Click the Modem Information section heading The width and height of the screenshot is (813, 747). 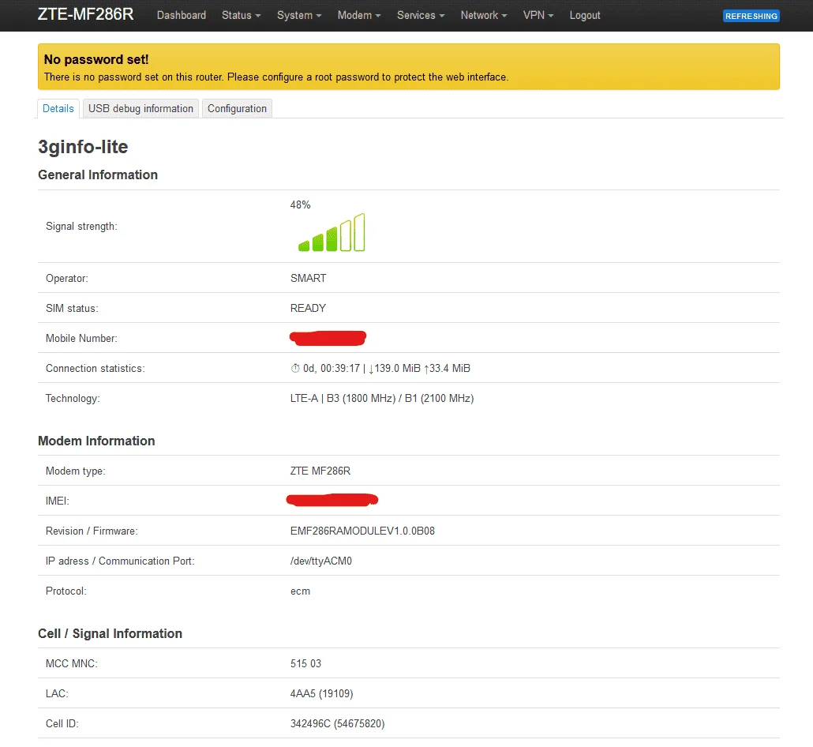(96, 441)
